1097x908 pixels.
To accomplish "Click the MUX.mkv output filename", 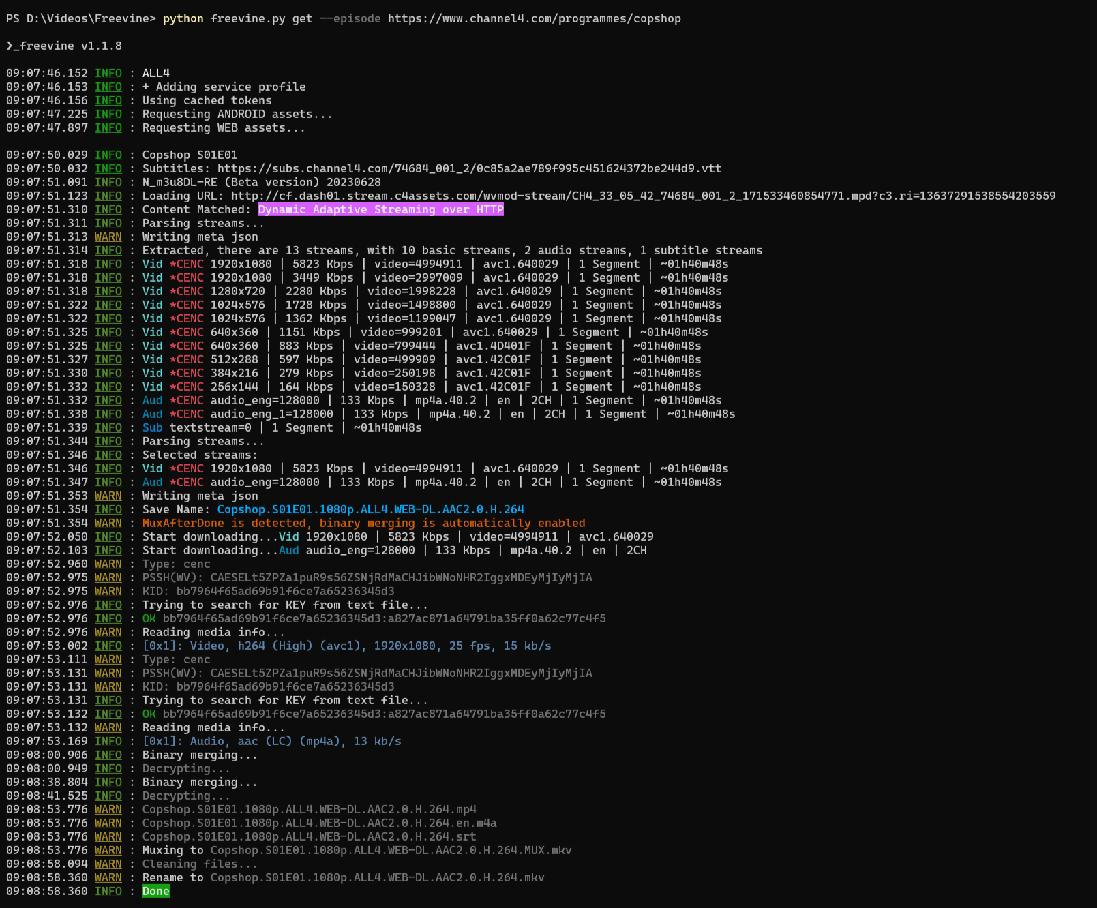I will pos(391,850).
